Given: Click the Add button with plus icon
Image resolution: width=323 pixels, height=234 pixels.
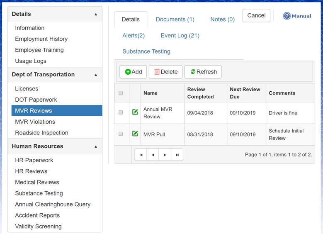Looking at the screenshot, I should pos(133,72).
